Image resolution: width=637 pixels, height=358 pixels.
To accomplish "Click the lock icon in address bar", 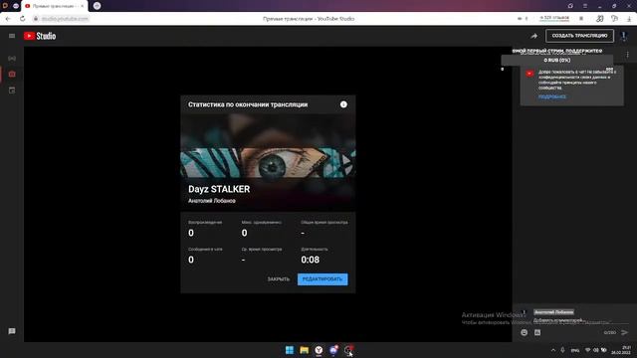I will [x=36, y=19].
